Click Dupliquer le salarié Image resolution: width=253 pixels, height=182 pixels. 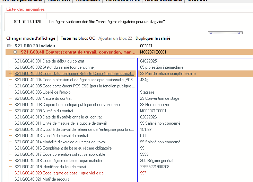(x=153, y=38)
